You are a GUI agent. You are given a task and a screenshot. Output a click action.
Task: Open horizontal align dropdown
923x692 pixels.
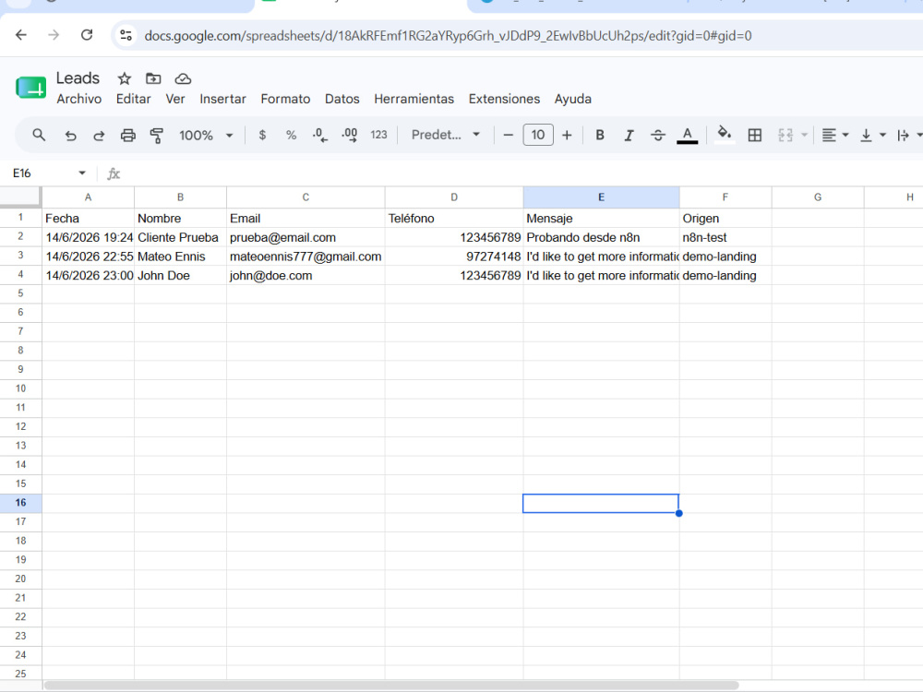click(834, 136)
